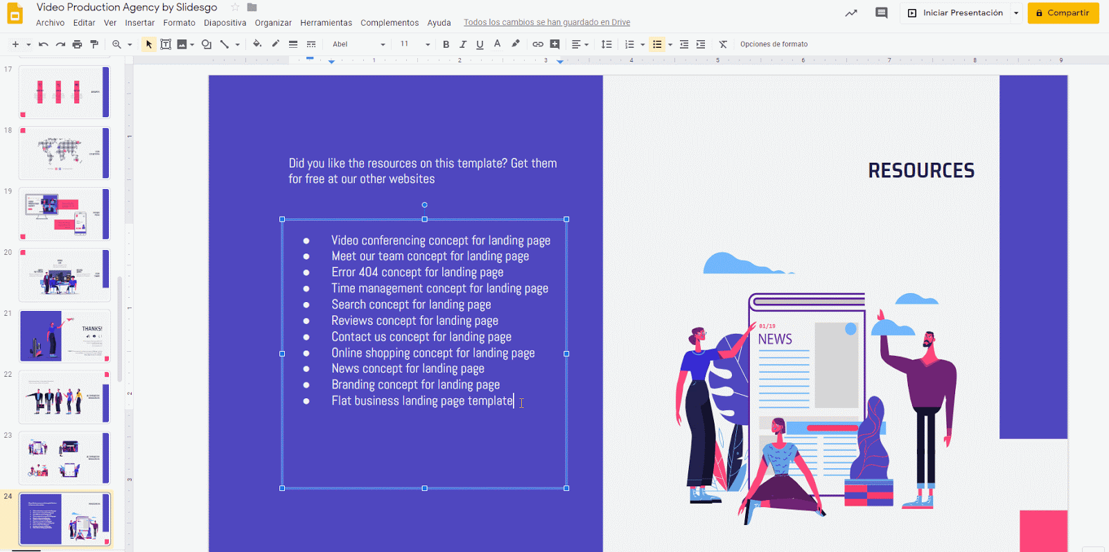Click the redo arrow icon
The image size is (1109, 552).
click(60, 44)
